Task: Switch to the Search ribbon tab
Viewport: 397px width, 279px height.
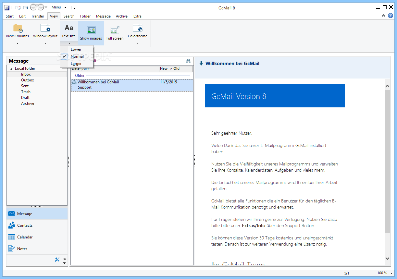Action: click(x=69, y=16)
